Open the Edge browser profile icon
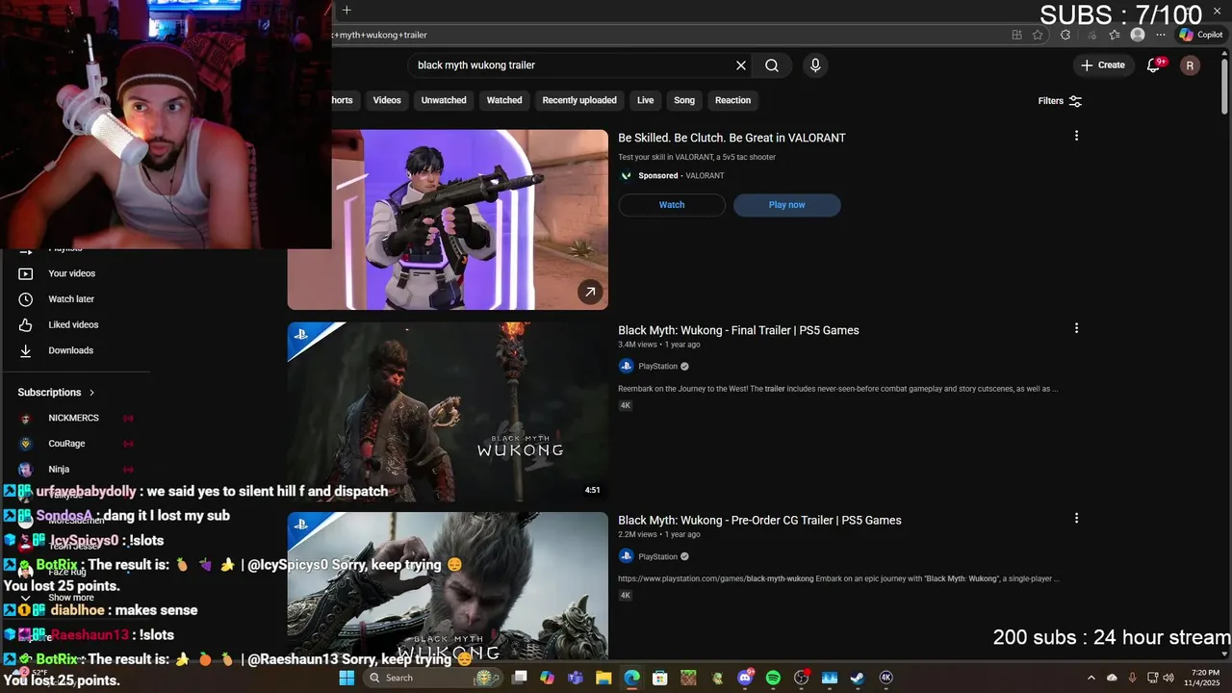Image resolution: width=1232 pixels, height=693 pixels. click(x=1138, y=35)
